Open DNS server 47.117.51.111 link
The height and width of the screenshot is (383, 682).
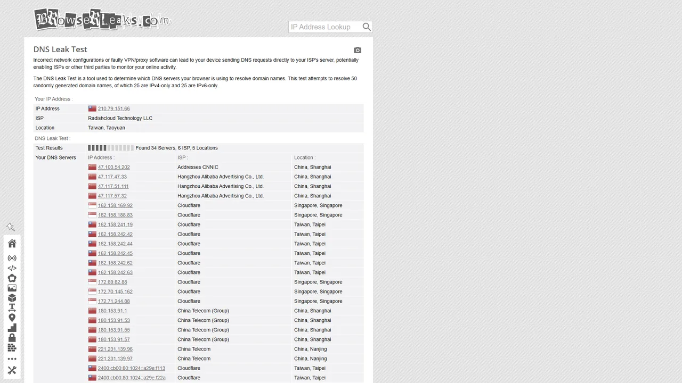tap(113, 186)
